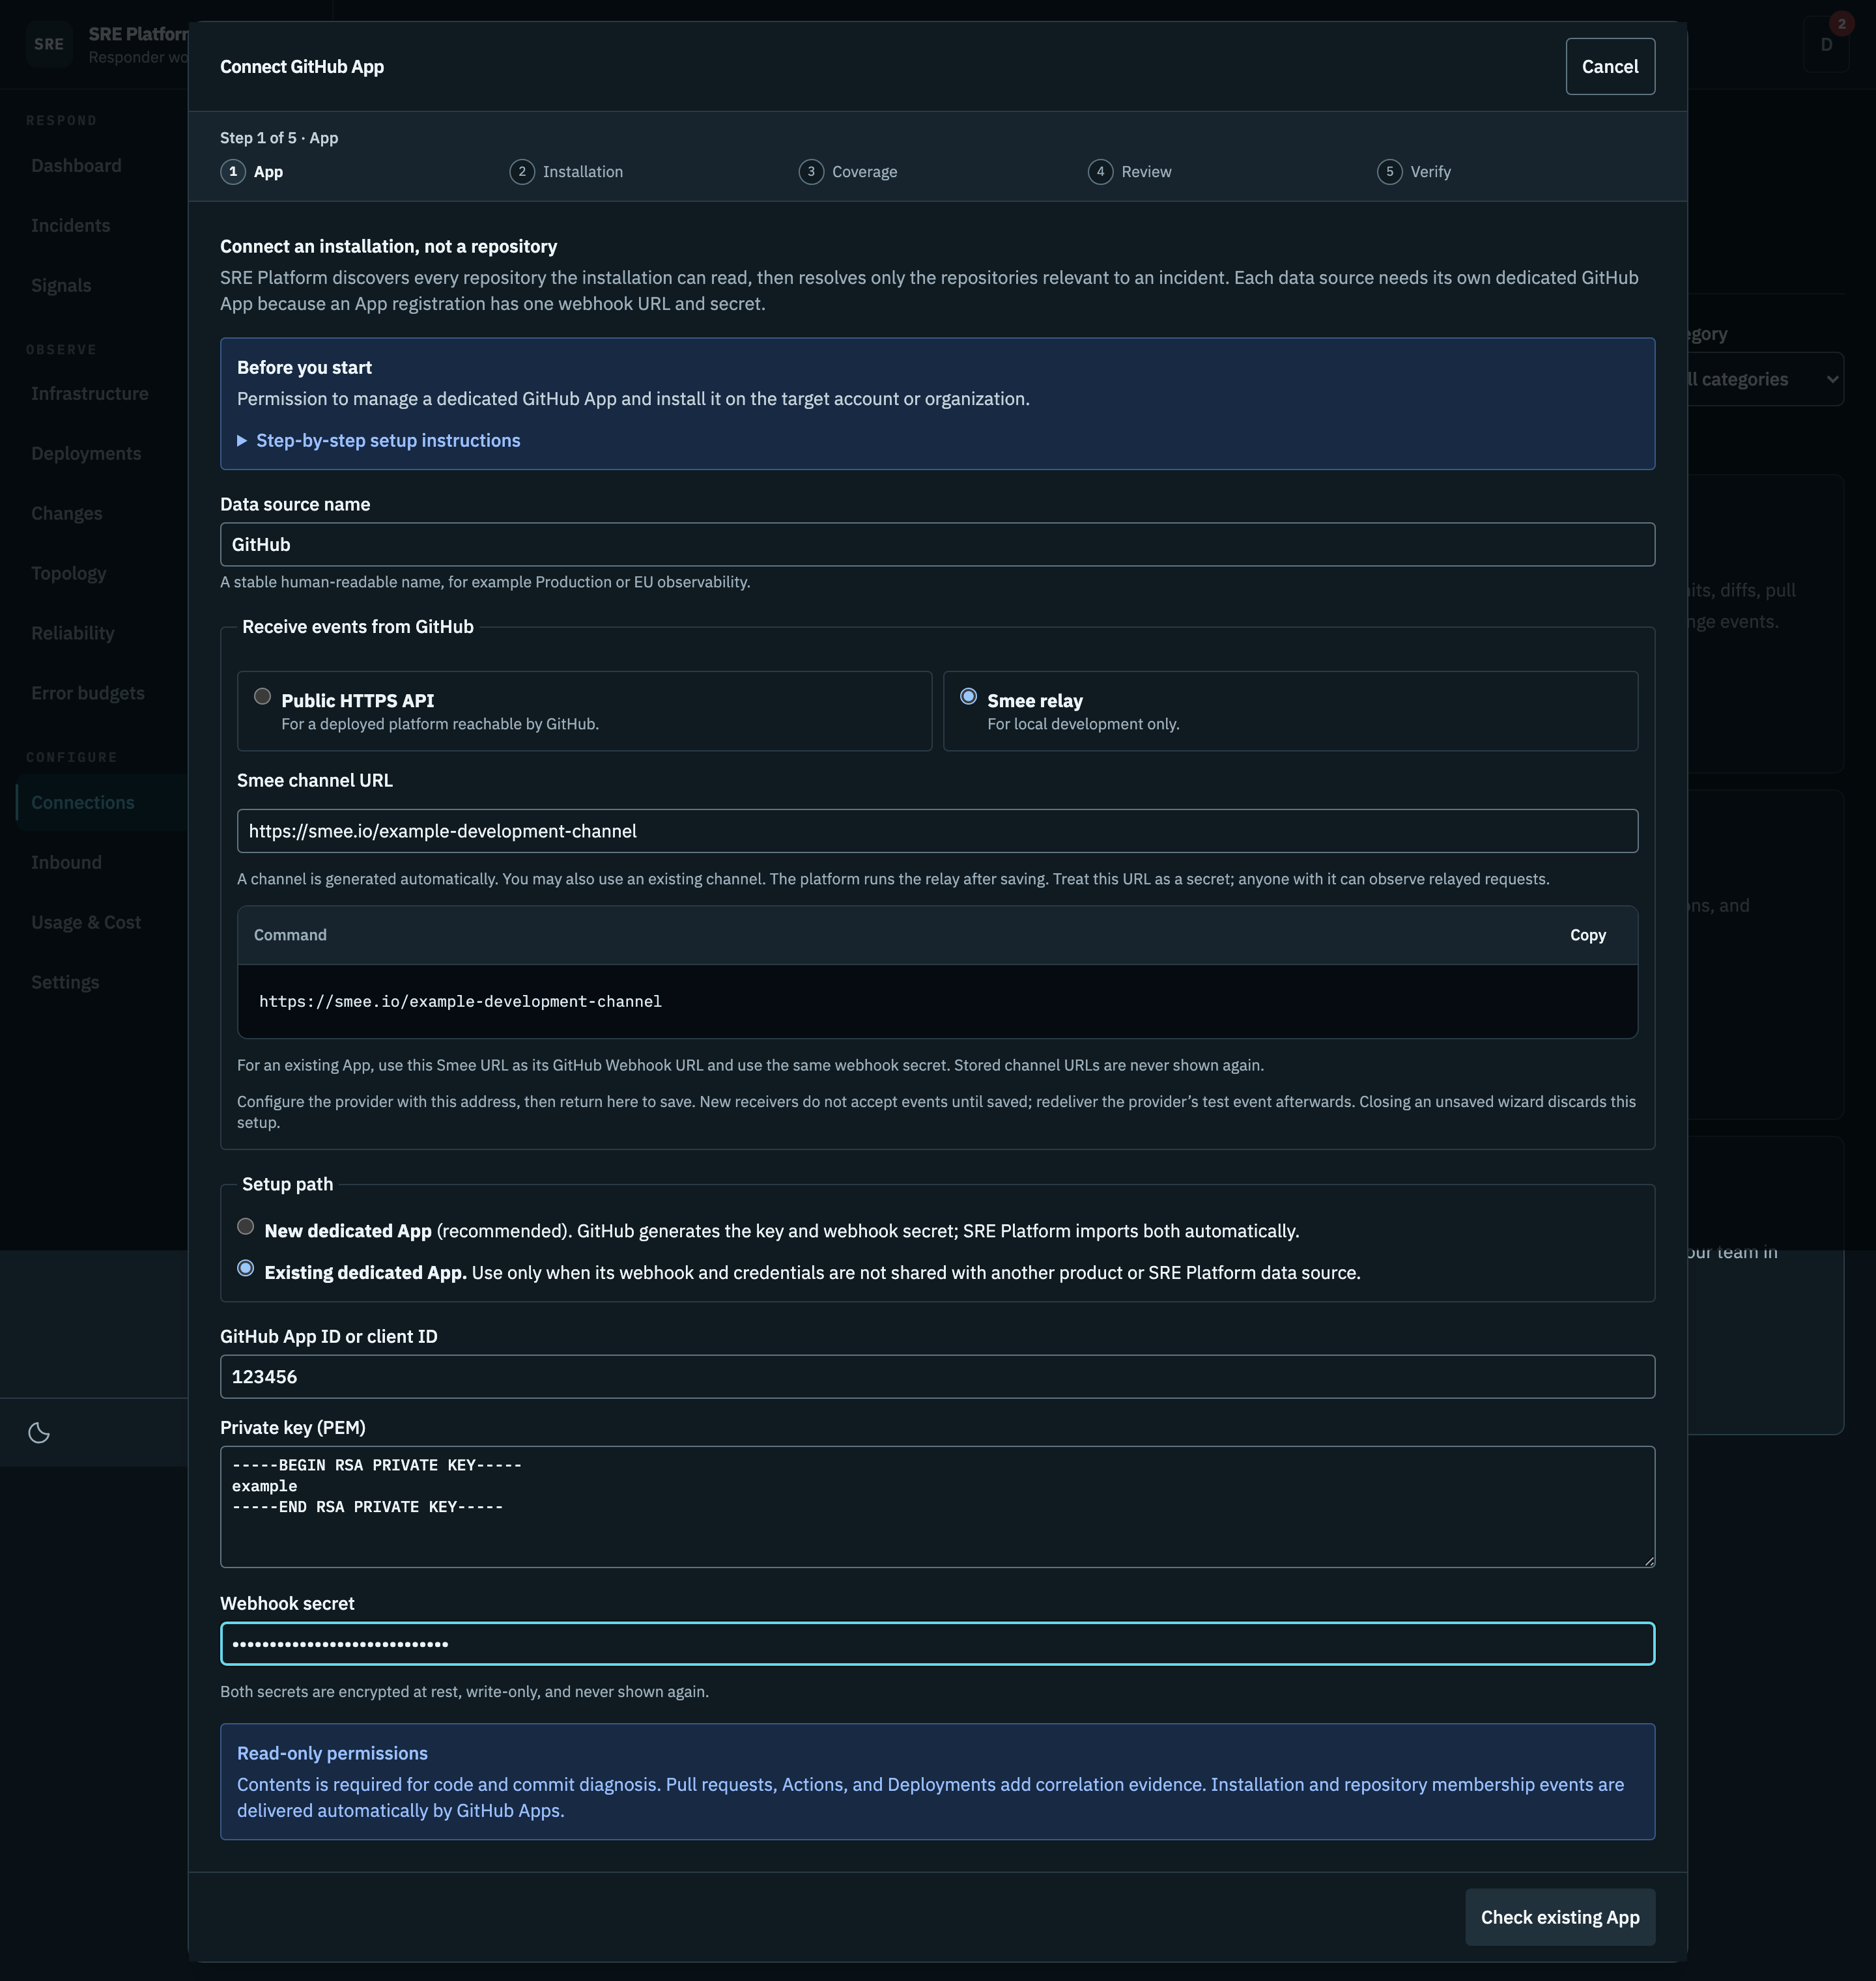Click step 3 Coverage circle
This screenshot has width=1876, height=1981.
click(811, 172)
